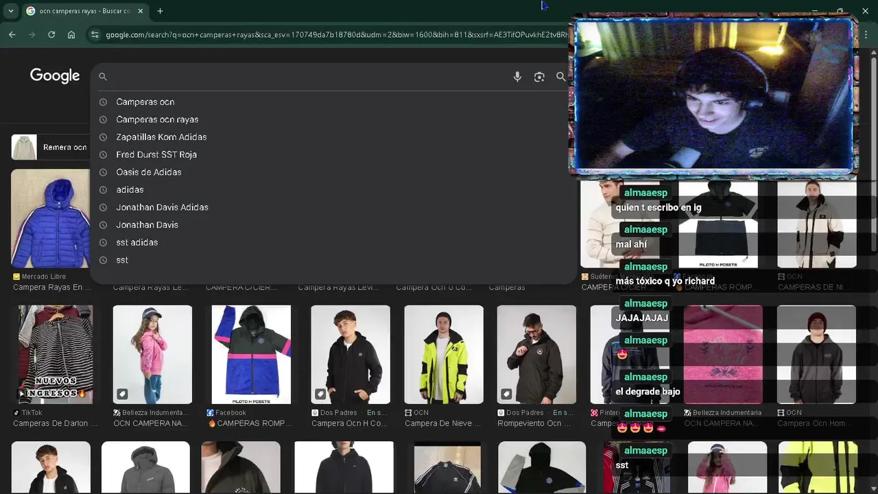
Task: Click history clock icon beside Jonathan Davis
Action: pyautogui.click(x=103, y=225)
